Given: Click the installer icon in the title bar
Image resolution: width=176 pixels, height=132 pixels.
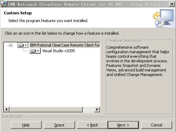Looking at the screenshot, I should 4,4.
